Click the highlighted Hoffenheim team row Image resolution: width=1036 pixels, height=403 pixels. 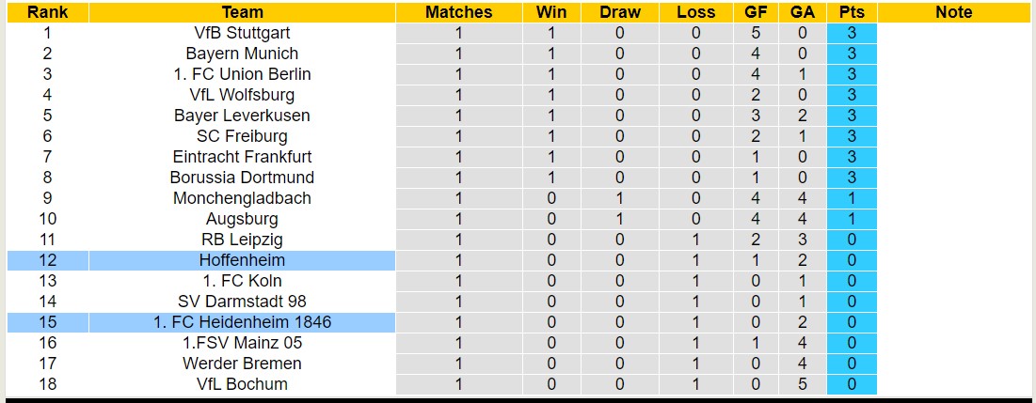(x=242, y=260)
